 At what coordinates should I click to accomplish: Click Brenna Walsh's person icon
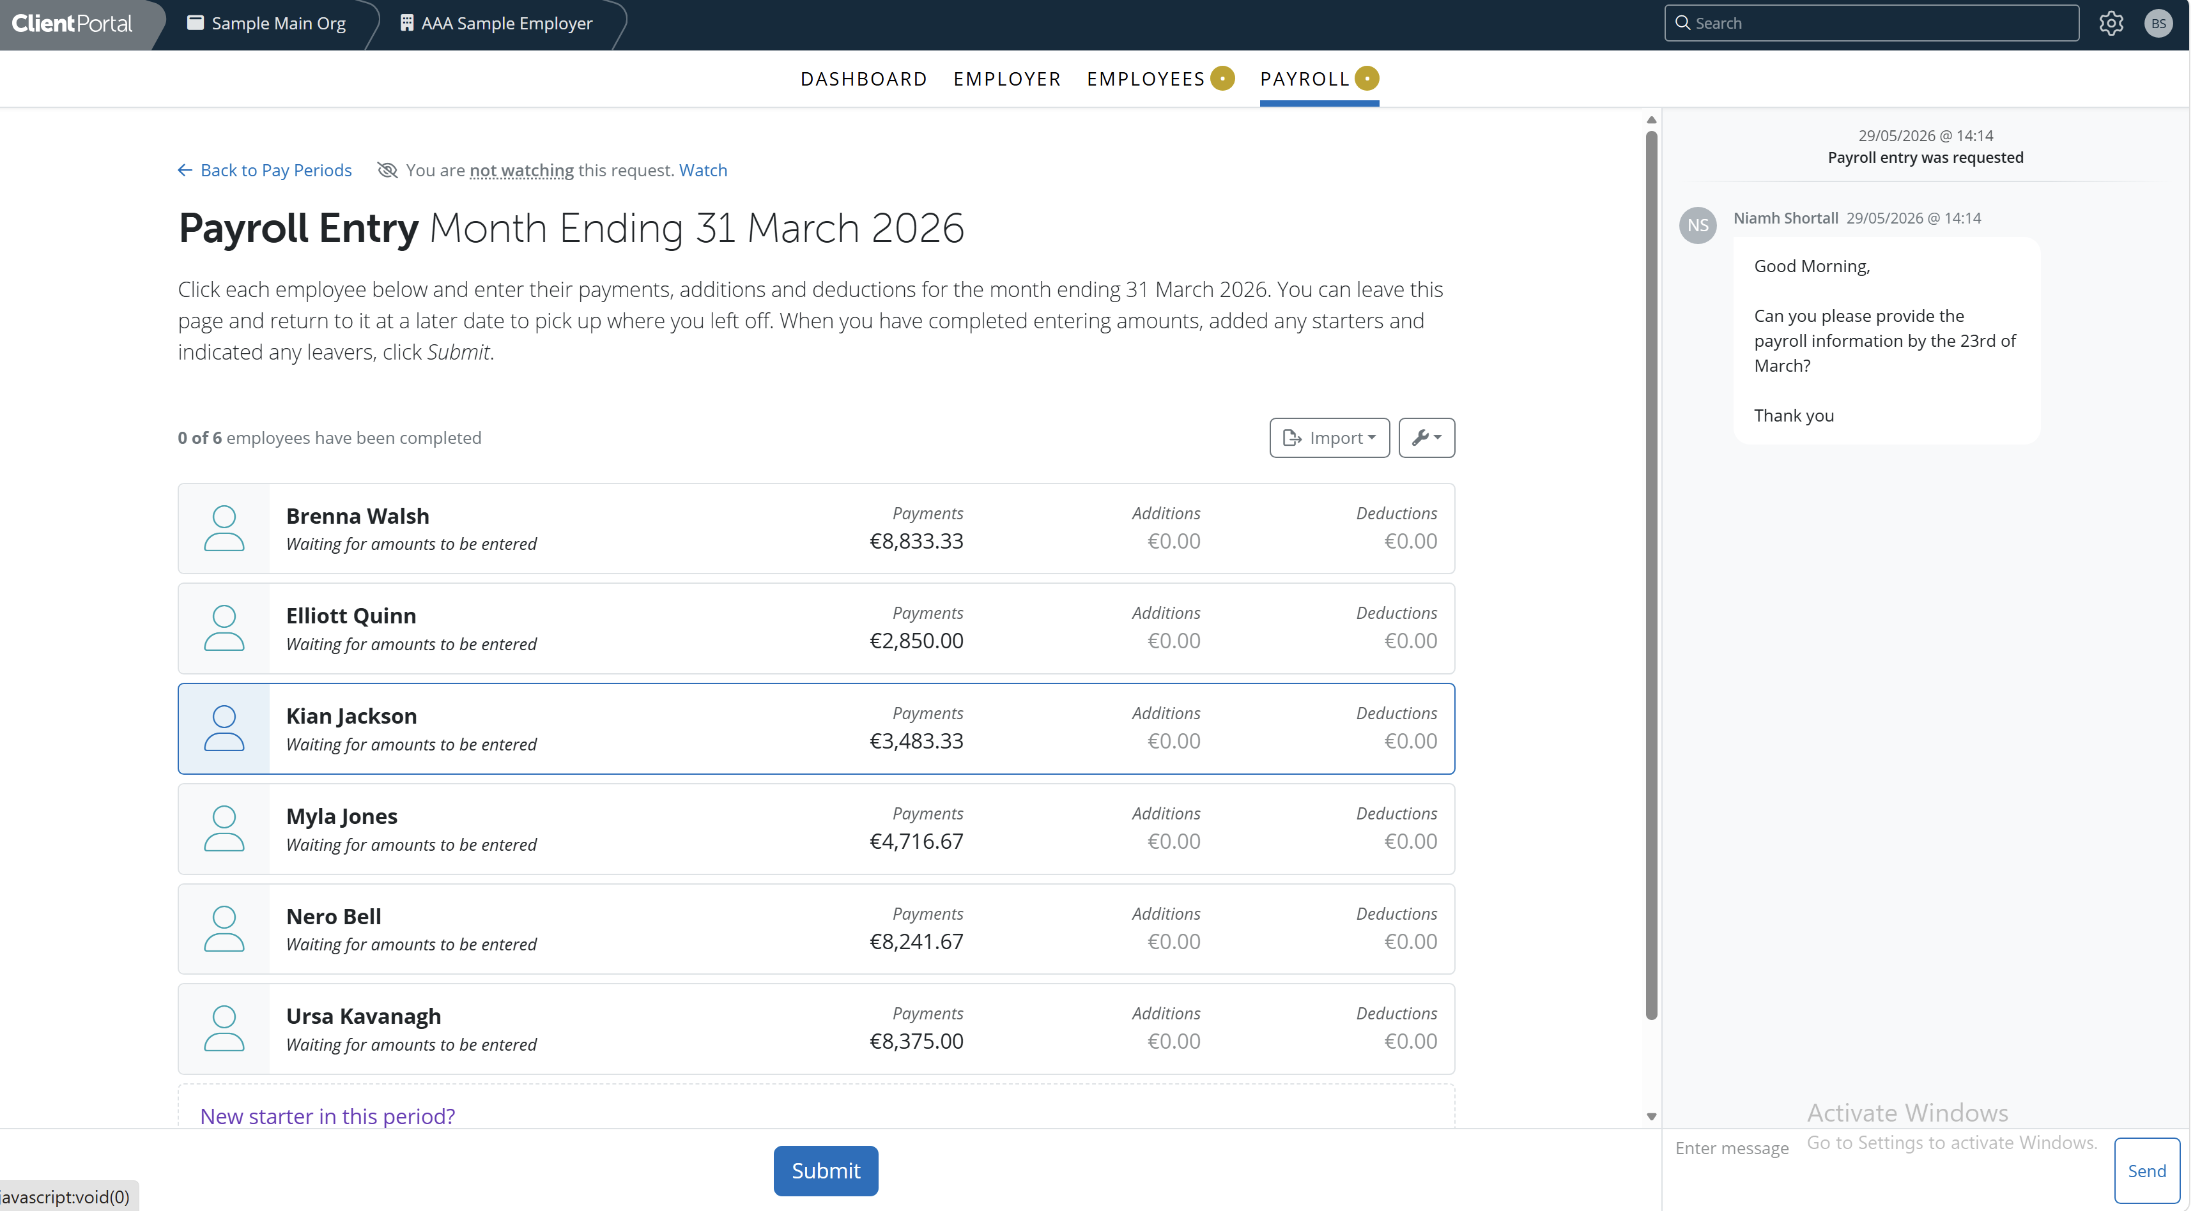point(224,528)
